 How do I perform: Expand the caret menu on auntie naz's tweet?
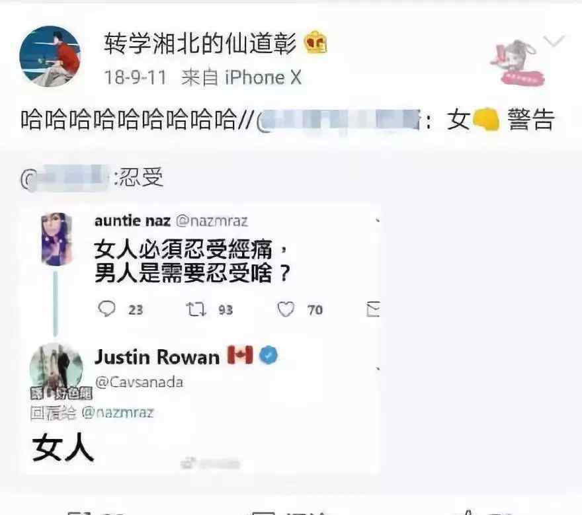pos(378,220)
